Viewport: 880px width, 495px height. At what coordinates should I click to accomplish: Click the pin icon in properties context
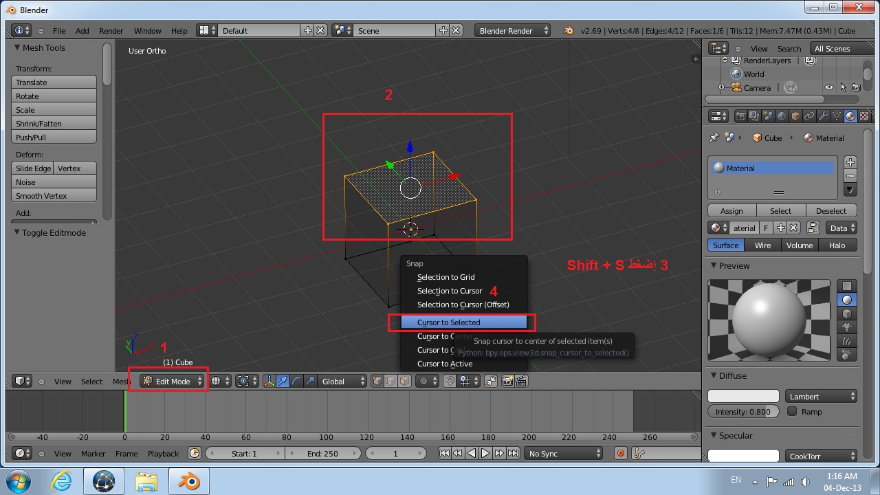pyautogui.click(x=714, y=137)
